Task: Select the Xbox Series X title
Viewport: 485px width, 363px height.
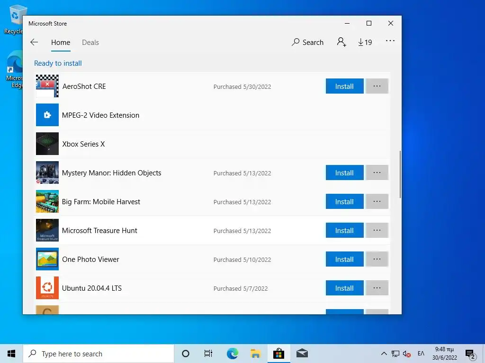Action: tap(83, 144)
